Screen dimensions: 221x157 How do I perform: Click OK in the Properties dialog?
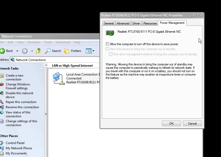click(171, 123)
